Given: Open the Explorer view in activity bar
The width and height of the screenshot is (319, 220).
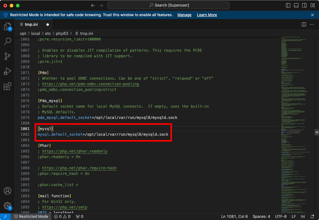Looking at the screenshot, I should pos(7,27).
